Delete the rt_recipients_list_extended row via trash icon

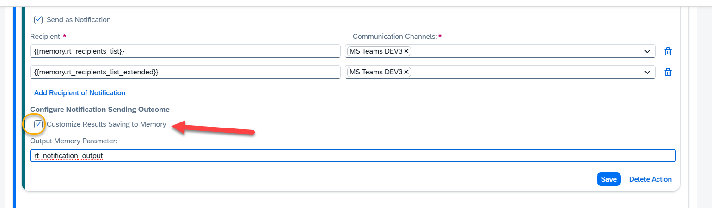[668, 72]
